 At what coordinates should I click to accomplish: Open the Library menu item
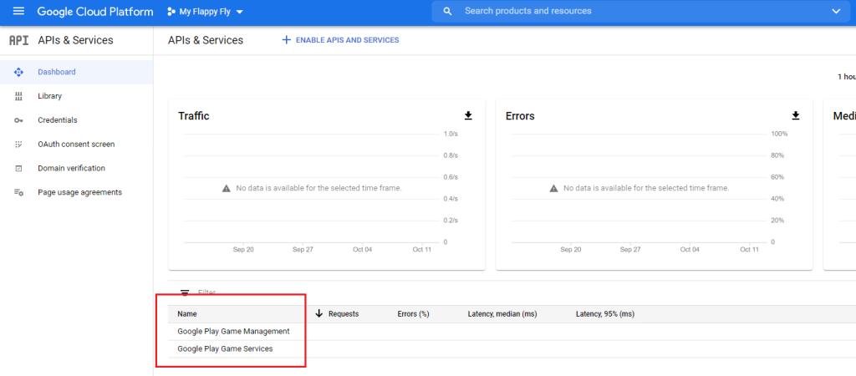[49, 96]
